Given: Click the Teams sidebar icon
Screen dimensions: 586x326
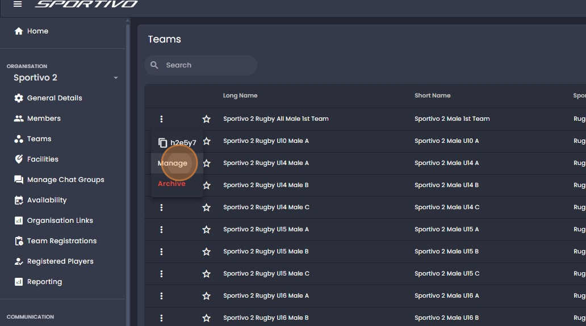Looking at the screenshot, I should pyautogui.click(x=19, y=139).
